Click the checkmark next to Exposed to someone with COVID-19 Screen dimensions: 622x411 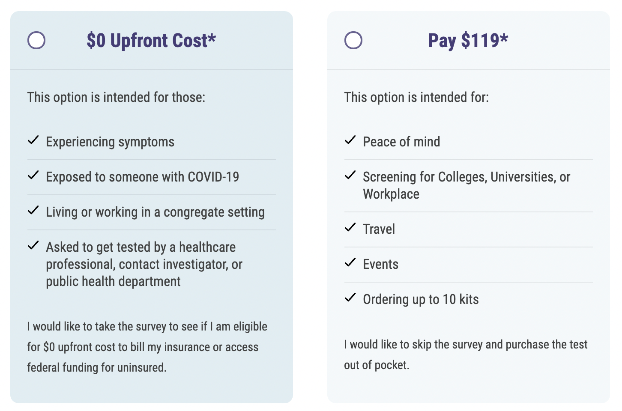(33, 176)
